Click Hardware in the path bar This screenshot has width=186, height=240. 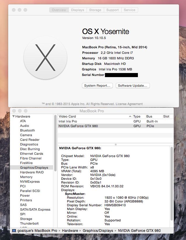coord(70,231)
